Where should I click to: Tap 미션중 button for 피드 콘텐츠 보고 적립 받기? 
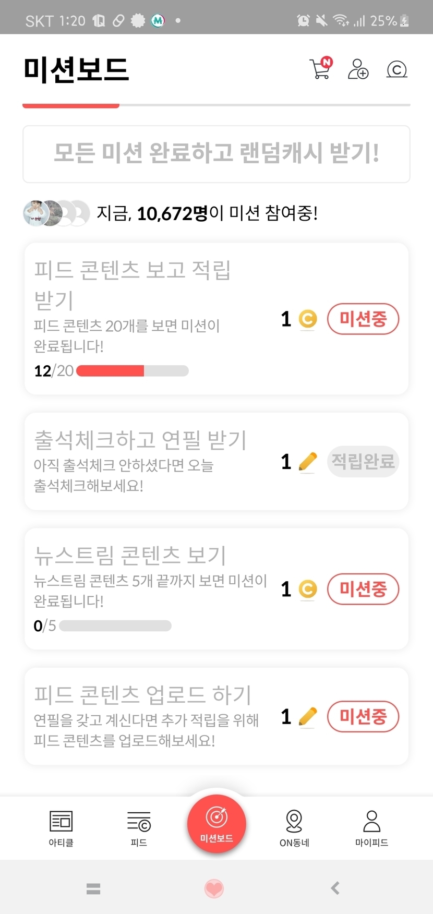363,319
